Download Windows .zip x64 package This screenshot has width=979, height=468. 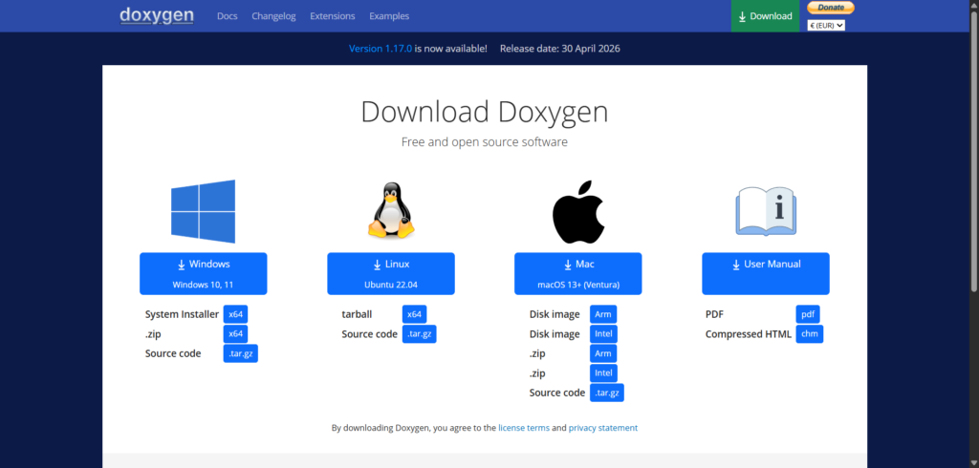click(x=235, y=334)
